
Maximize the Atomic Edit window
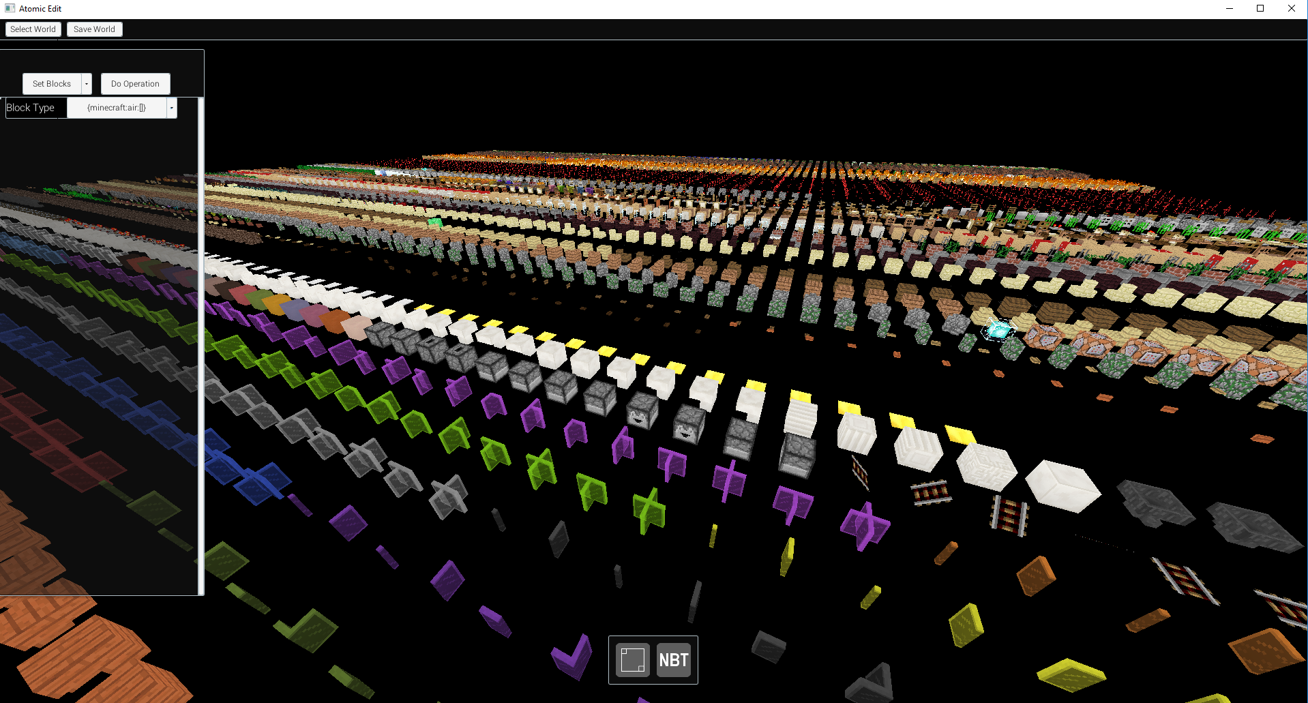coord(1260,8)
